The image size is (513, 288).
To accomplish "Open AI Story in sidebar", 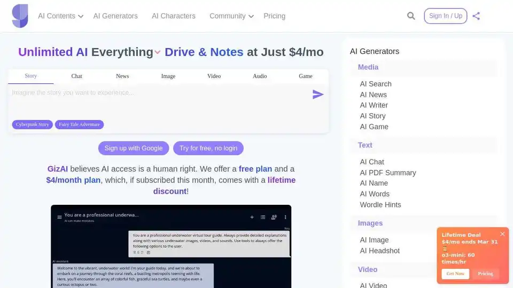I will (x=372, y=116).
